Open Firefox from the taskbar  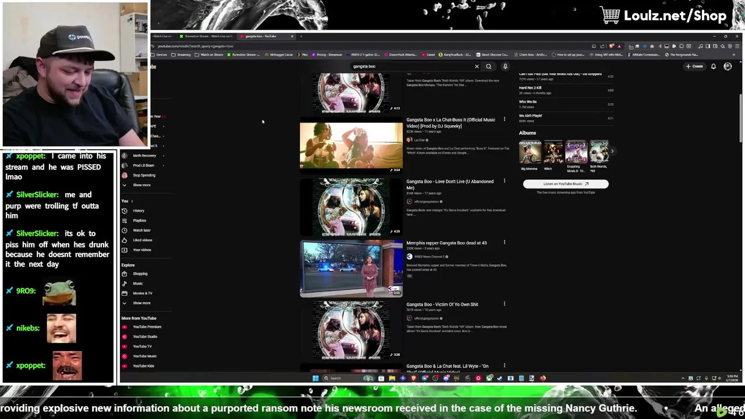pos(542,378)
